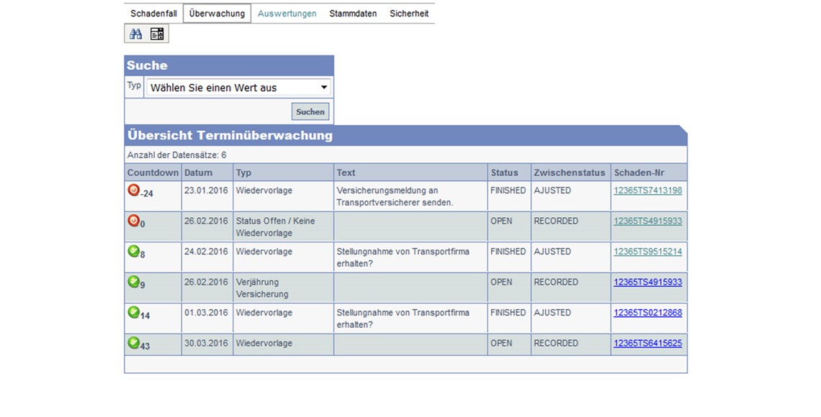The image size is (821, 417).
Task: Switch to the Schadenfall tab
Action: click(153, 14)
